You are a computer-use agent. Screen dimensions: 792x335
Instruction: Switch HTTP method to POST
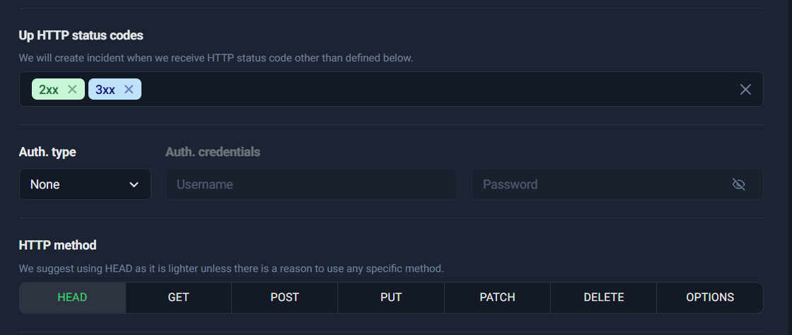284,298
